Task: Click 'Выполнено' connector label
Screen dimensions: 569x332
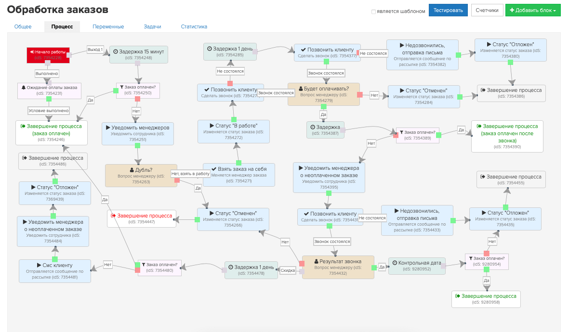Action: click(x=47, y=74)
